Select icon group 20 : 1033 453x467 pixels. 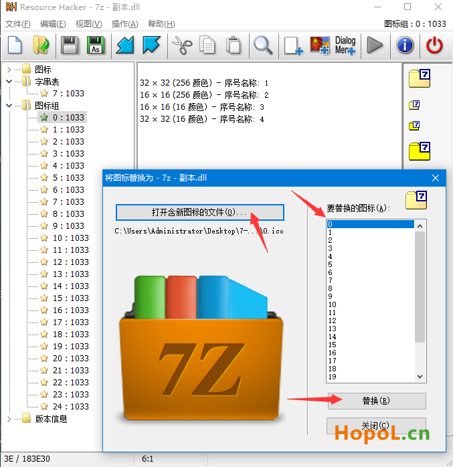tap(70, 359)
